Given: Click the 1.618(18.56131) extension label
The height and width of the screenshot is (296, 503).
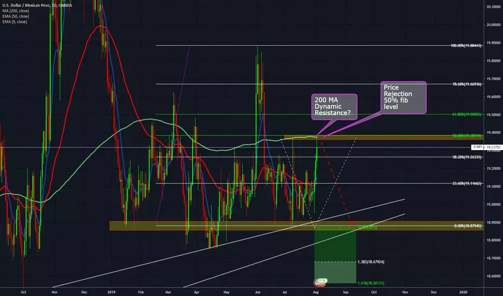Looking at the screenshot, I should pos(371,283).
